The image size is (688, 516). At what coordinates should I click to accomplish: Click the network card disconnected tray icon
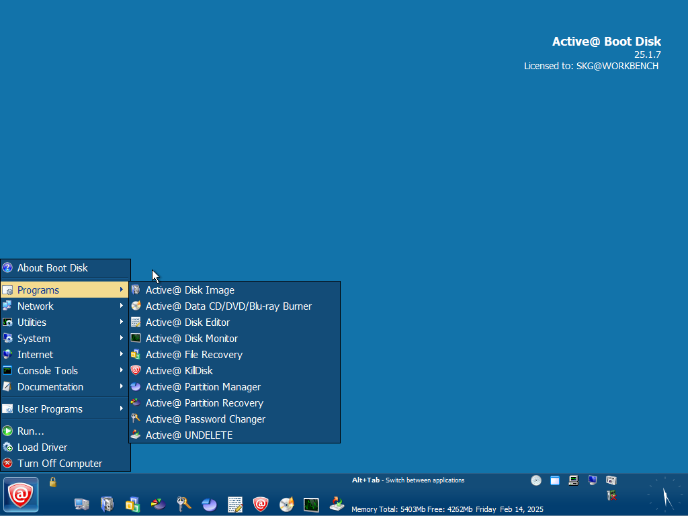(611, 496)
